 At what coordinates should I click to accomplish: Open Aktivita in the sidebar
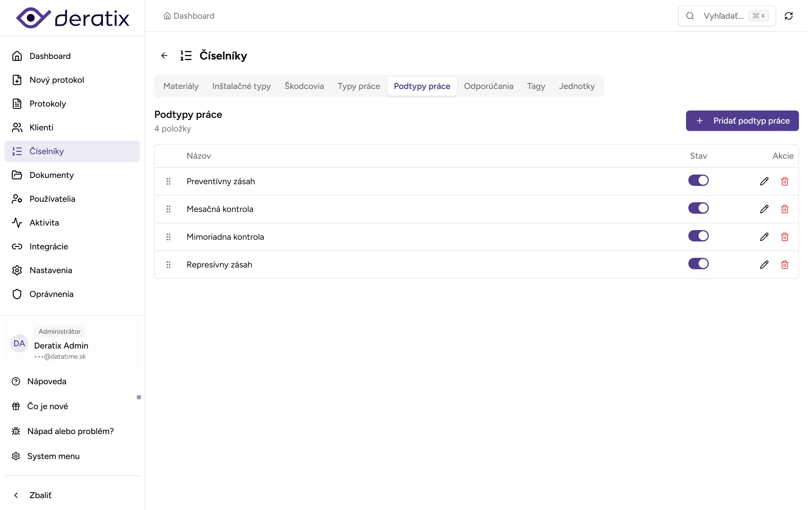pos(44,223)
